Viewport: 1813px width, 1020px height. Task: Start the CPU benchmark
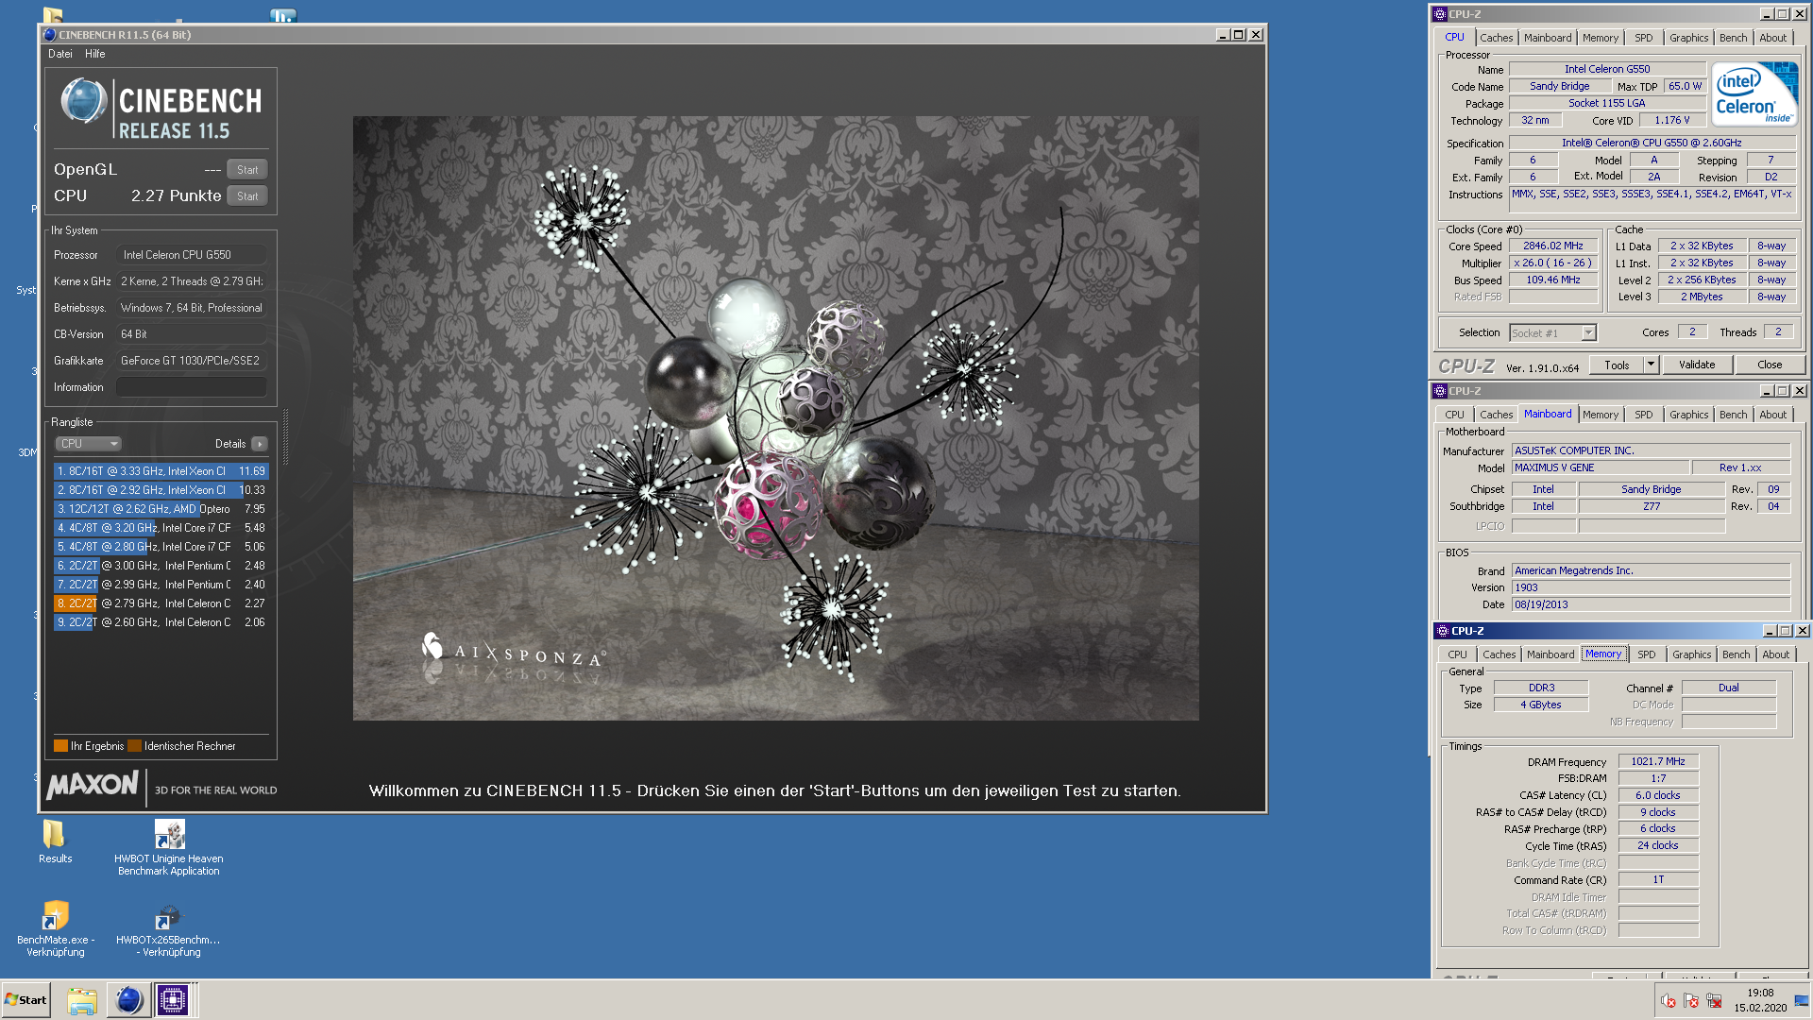tap(247, 196)
